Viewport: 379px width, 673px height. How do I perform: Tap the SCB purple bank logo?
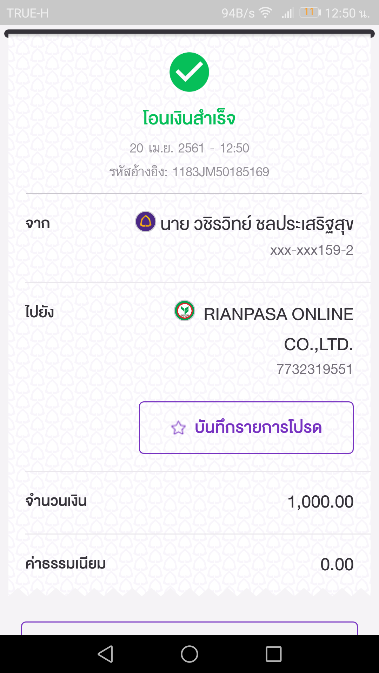(x=146, y=222)
